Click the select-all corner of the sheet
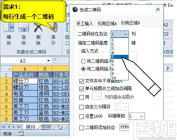The image size is (177, 140). [x=6, y=68]
